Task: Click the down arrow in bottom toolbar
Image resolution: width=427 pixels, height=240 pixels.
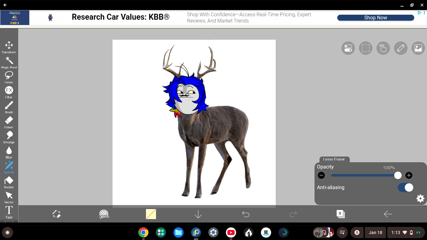Action: coord(198,214)
